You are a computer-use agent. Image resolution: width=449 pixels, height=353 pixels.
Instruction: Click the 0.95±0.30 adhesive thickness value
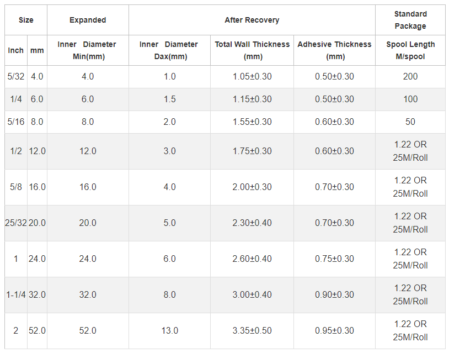tap(334, 331)
